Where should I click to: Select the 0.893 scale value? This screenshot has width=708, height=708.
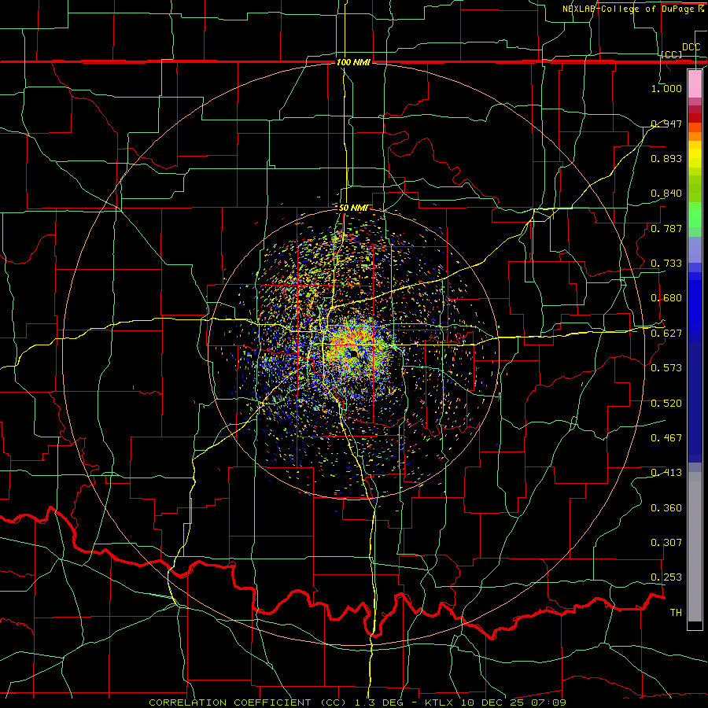(666, 158)
